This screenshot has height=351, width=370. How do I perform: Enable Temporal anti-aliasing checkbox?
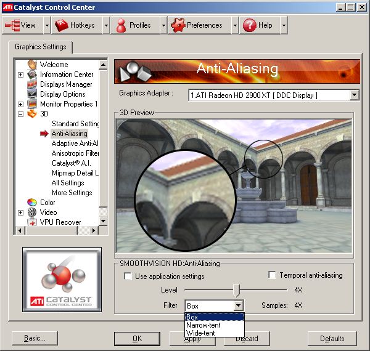click(272, 275)
